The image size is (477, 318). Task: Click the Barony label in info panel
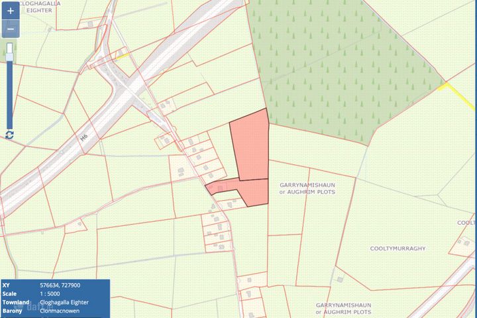13,311
